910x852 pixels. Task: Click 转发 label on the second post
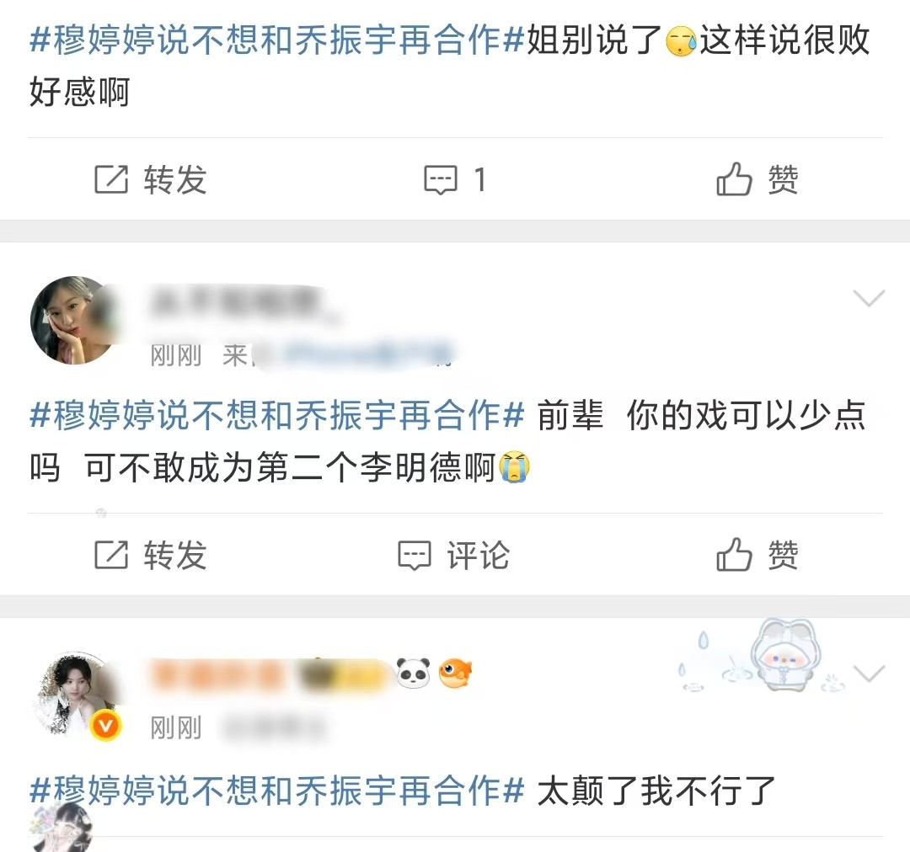[175, 555]
